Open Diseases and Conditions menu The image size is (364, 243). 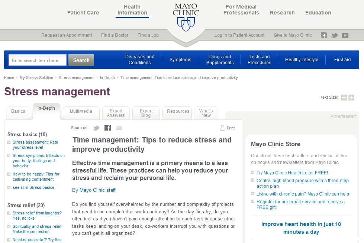pyautogui.click(x=140, y=60)
